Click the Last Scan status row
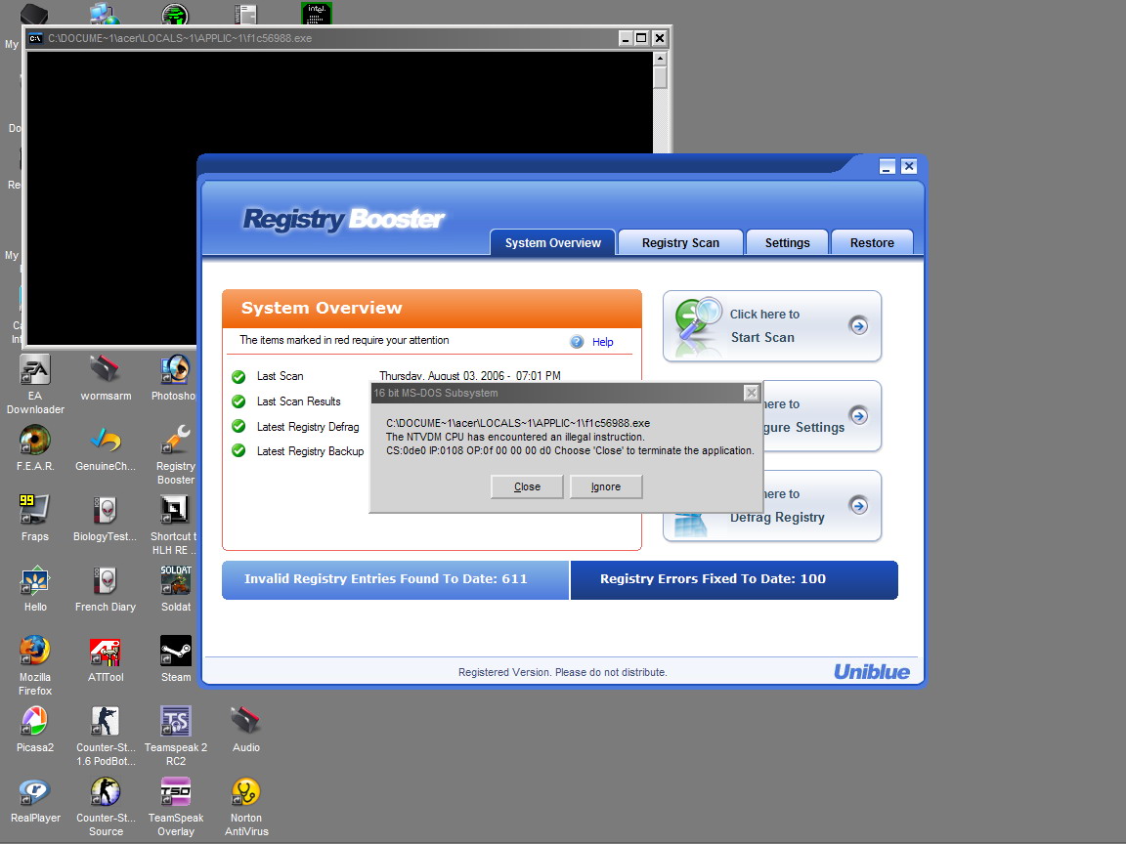 point(397,376)
